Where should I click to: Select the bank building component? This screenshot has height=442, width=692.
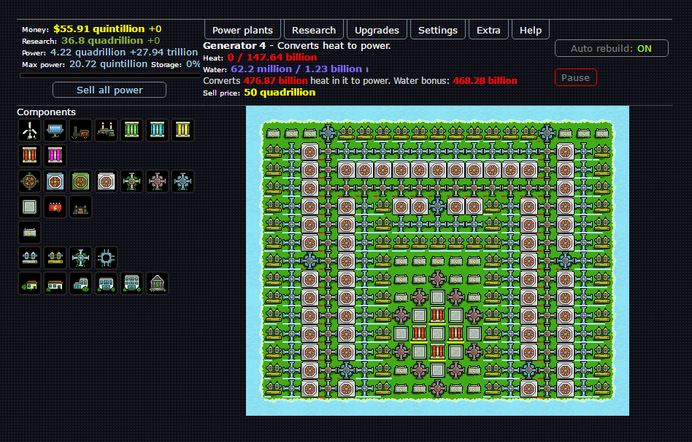(x=158, y=284)
